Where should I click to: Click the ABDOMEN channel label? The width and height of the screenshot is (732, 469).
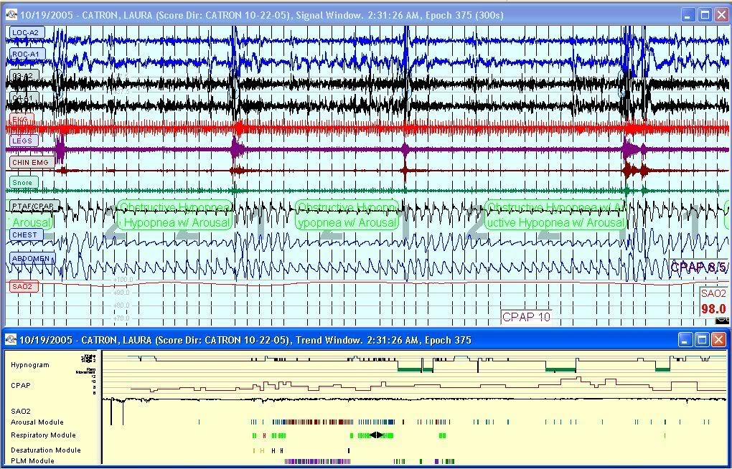[31, 259]
